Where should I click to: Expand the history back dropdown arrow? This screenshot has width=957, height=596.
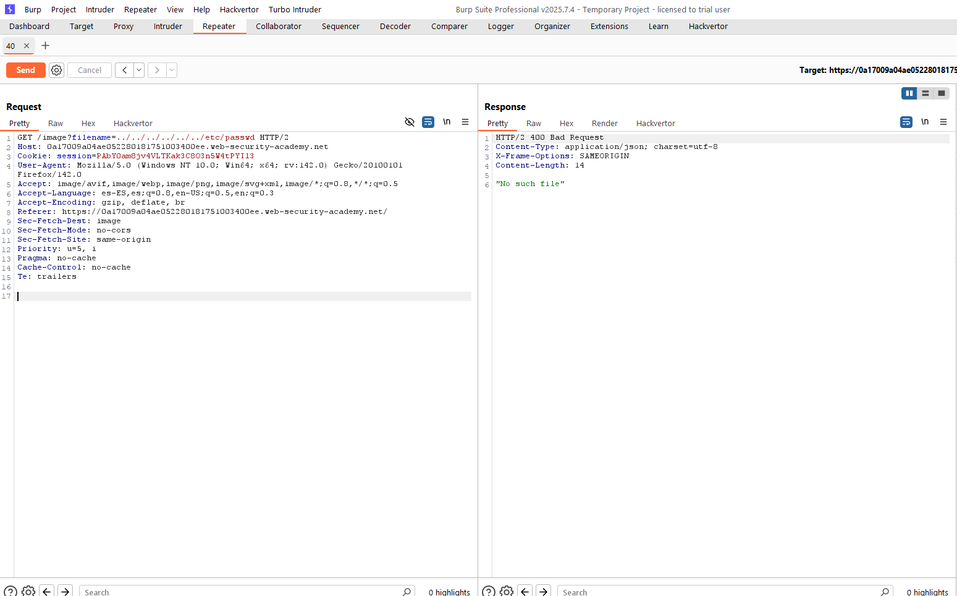coord(139,70)
